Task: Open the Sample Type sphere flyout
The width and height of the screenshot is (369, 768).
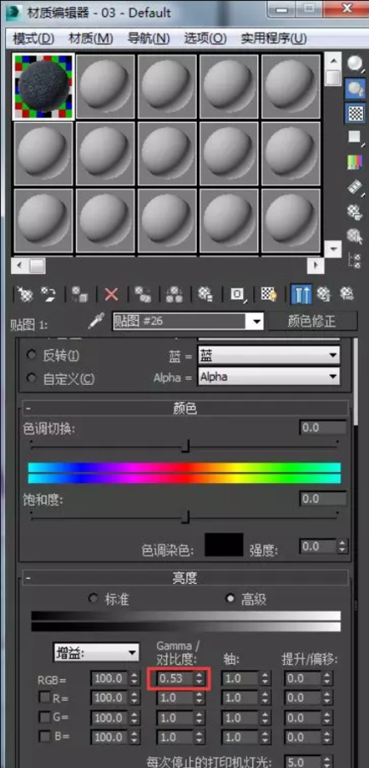Action: pos(355,64)
